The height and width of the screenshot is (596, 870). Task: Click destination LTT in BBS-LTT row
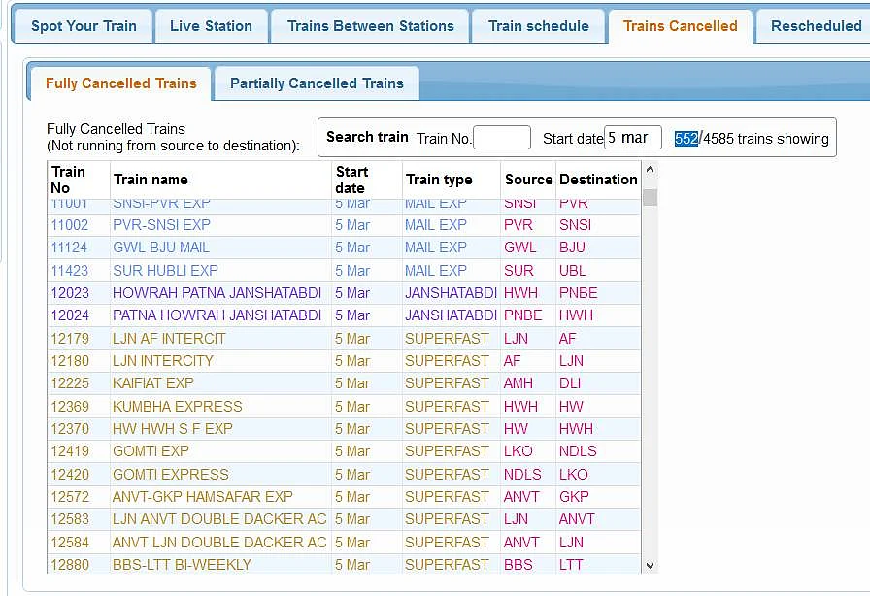[x=571, y=564]
